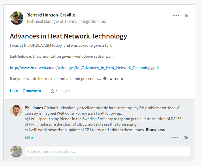Viewport: 201px width, 166px height.
Task: Click the comment bubble count icon
Action: (x=65, y=91)
